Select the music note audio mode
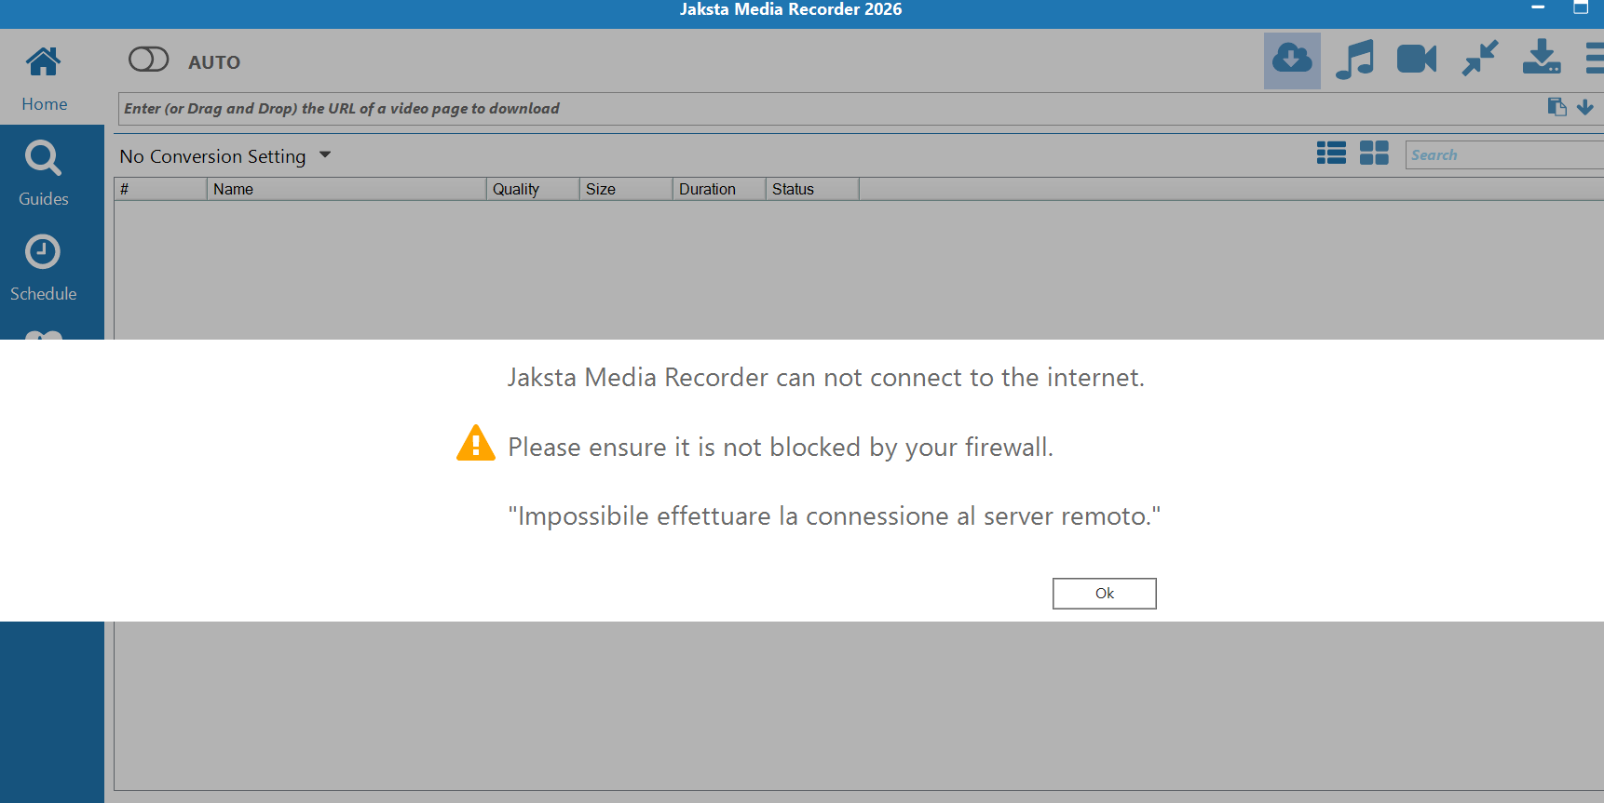 pos(1354,60)
